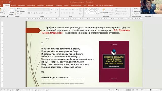
Task: Switch to Normal view icon in status bar
Action: 128,90
